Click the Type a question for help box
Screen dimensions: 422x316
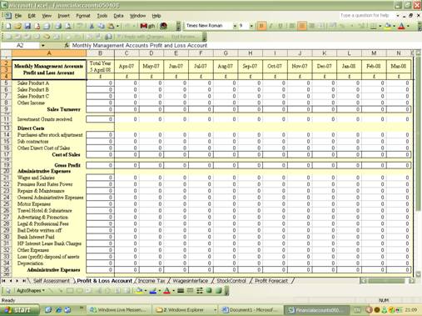[367, 16]
